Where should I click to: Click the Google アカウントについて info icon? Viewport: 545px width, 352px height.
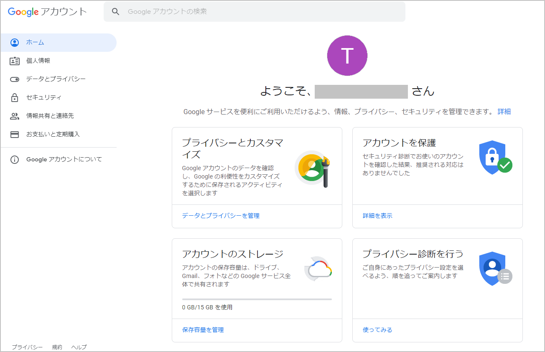click(14, 159)
